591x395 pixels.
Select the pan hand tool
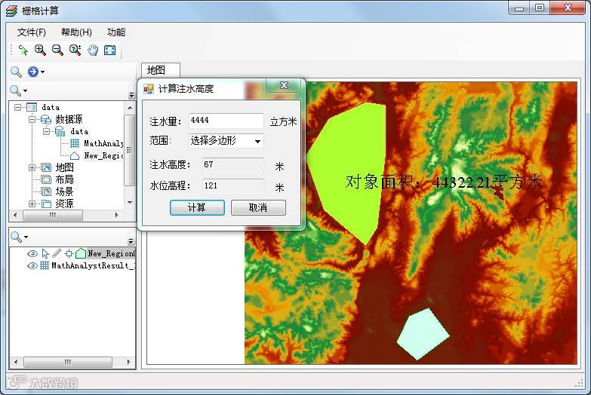[x=93, y=50]
